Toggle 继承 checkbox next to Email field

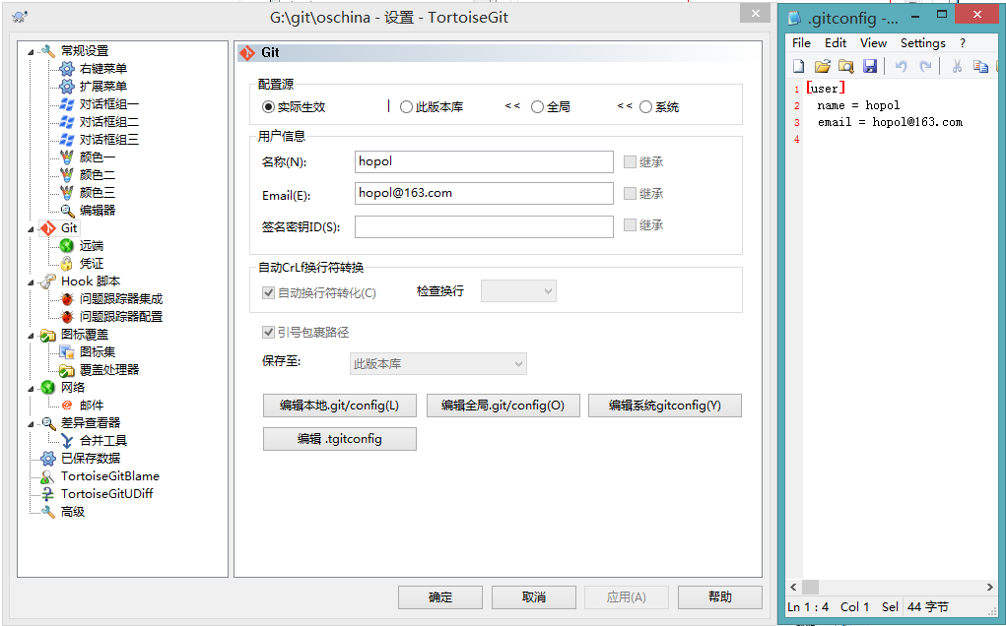[630, 194]
